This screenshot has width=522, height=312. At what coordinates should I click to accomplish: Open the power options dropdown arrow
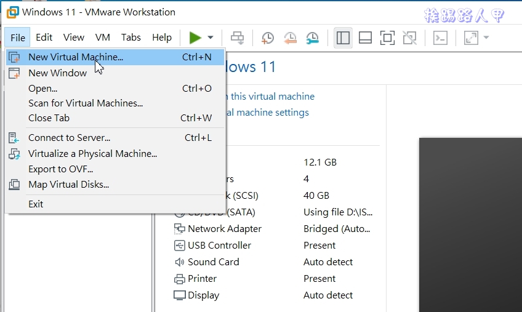[x=211, y=38]
